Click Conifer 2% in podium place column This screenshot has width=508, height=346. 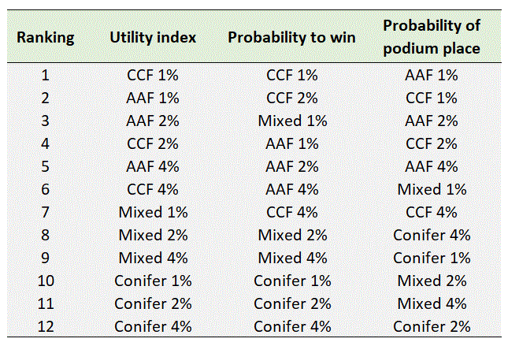tap(431, 326)
